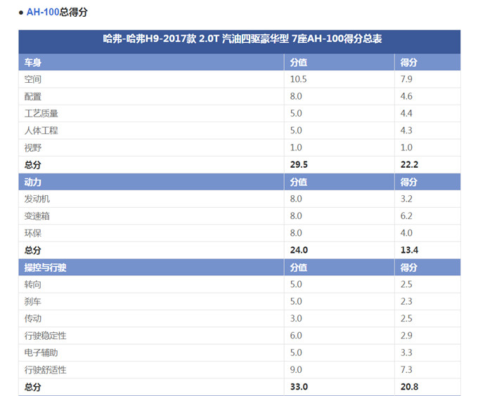Click the 行驶舒适性 row label
The height and width of the screenshot is (396, 478).
[45, 370]
